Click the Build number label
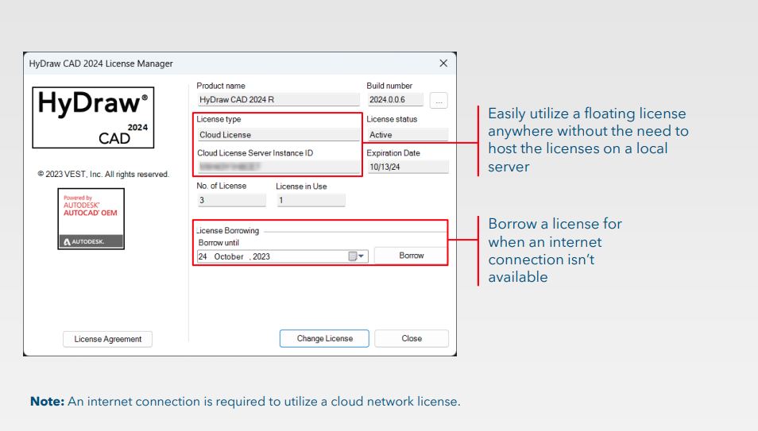This screenshot has height=431, width=758. (x=389, y=86)
